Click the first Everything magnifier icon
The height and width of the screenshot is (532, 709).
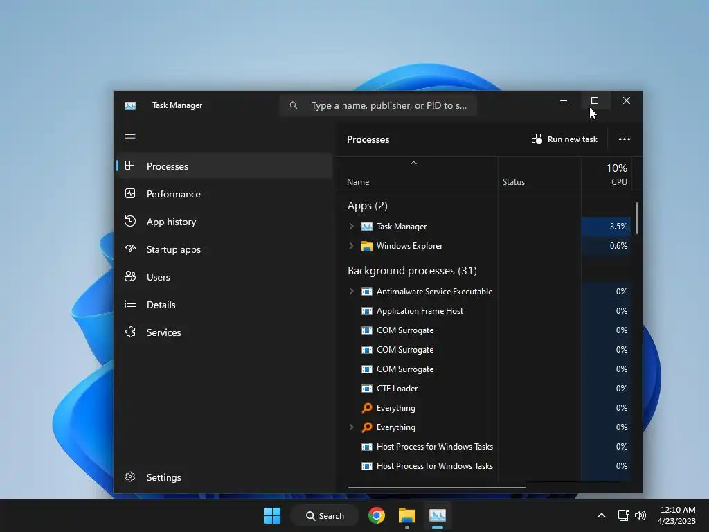tap(367, 408)
